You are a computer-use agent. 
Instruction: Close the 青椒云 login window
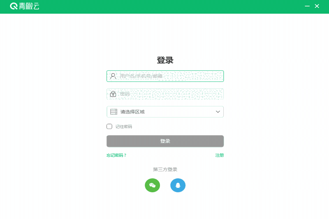[317, 6]
